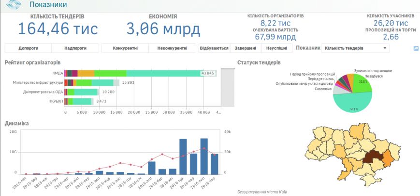Viewport: 420px width, 196px height.
Task: Click the 2016-тра bar in Динаміка chart
Action: (x=183, y=157)
